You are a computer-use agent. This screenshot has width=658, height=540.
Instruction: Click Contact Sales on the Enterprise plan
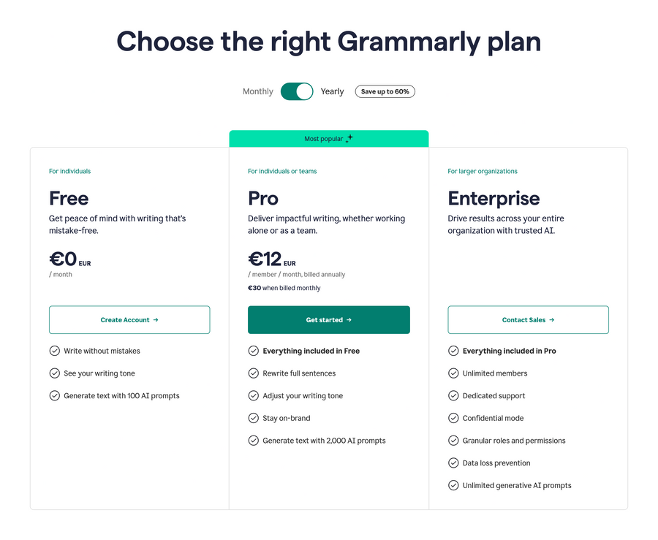click(x=528, y=319)
